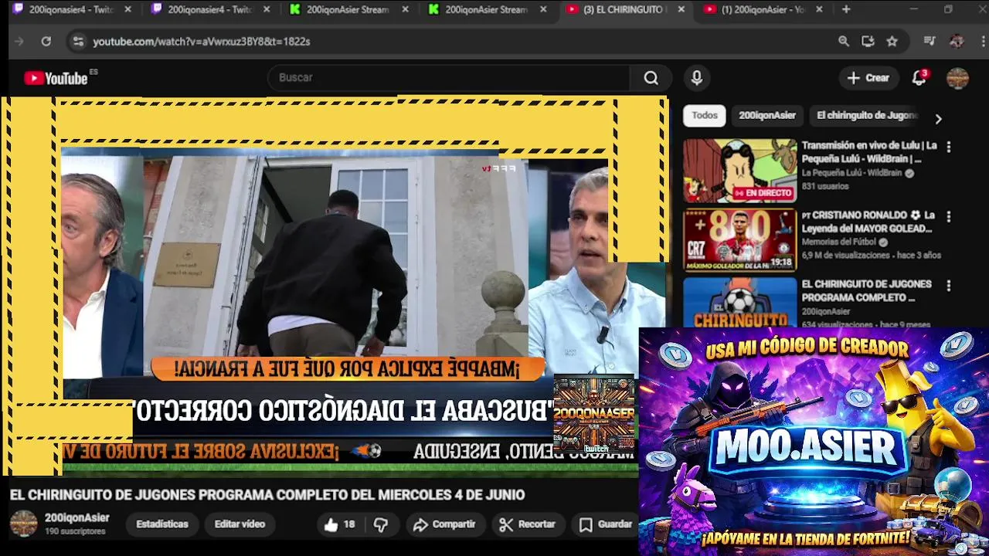This screenshot has width=989, height=556.
Task: Select the Todos filter chip
Action: (705, 115)
